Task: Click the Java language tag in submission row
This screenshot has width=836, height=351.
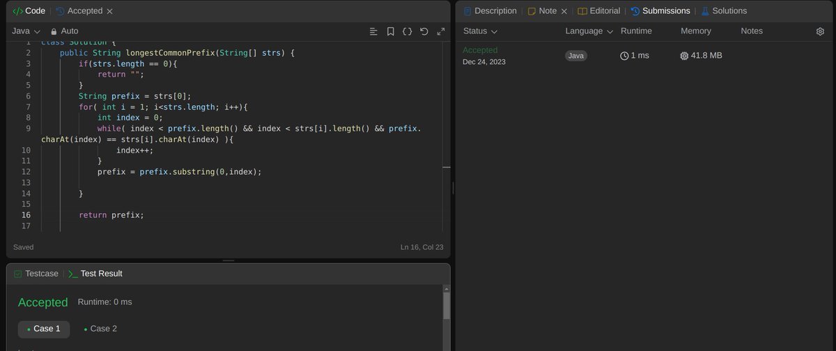Action: click(x=576, y=56)
